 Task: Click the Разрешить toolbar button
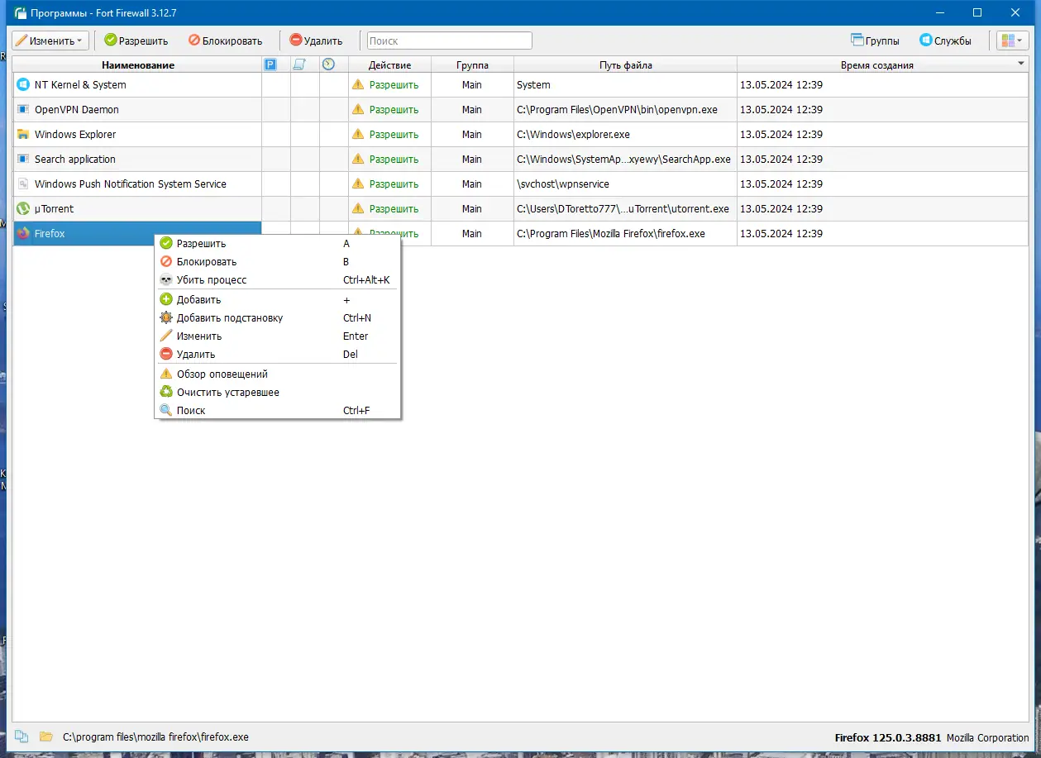(x=136, y=41)
